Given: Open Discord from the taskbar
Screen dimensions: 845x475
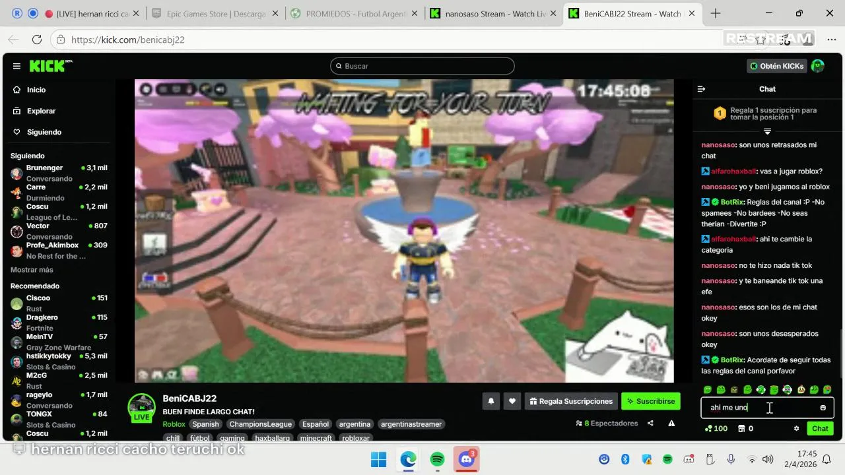Looking at the screenshot, I should coord(467,459).
